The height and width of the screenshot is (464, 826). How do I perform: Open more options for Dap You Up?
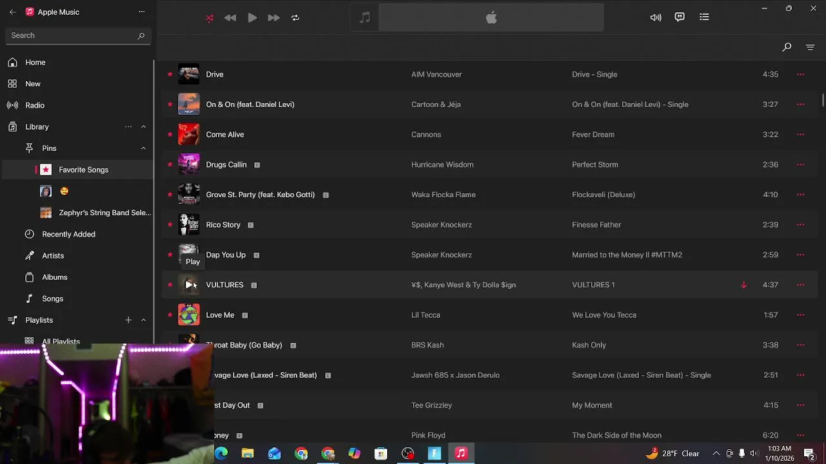click(x=800, y=255)
